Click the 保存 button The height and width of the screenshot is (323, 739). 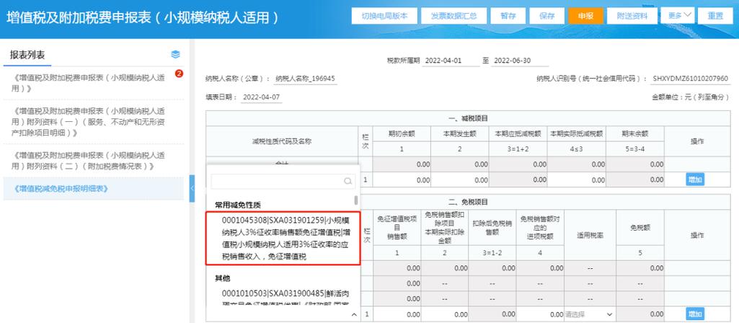tap(546, 16)
